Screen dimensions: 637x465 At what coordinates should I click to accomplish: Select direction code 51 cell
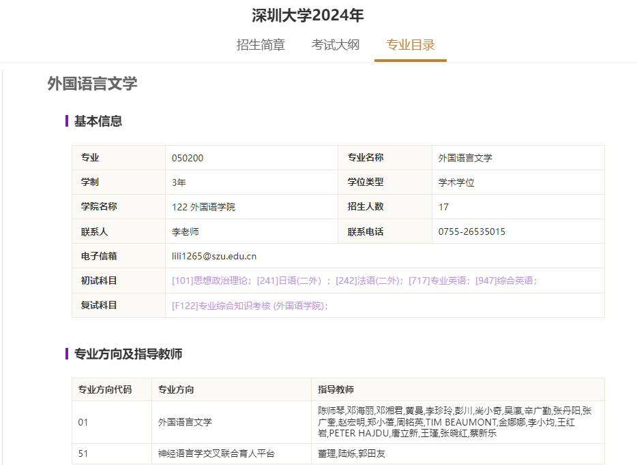(x=112, y=453)
